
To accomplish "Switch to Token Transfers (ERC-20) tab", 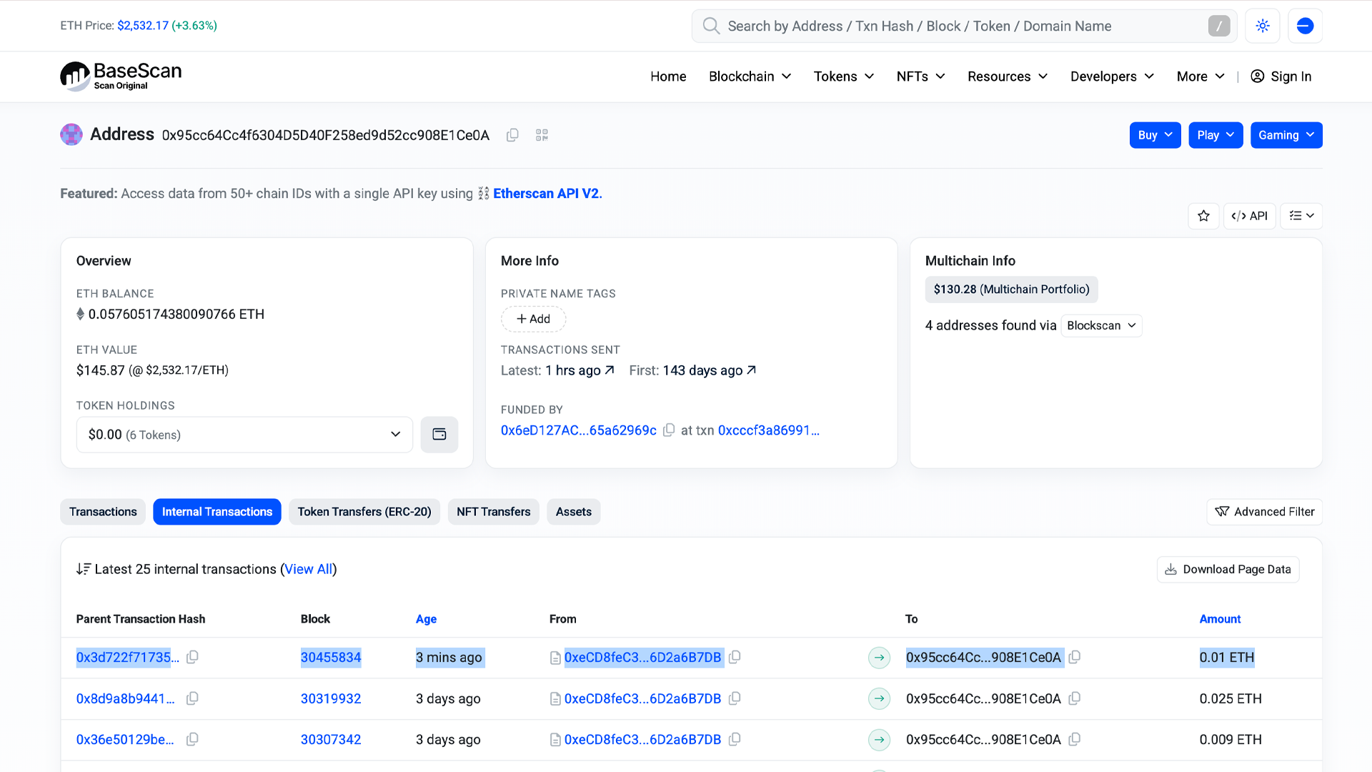I will click(x=364, y=512).
